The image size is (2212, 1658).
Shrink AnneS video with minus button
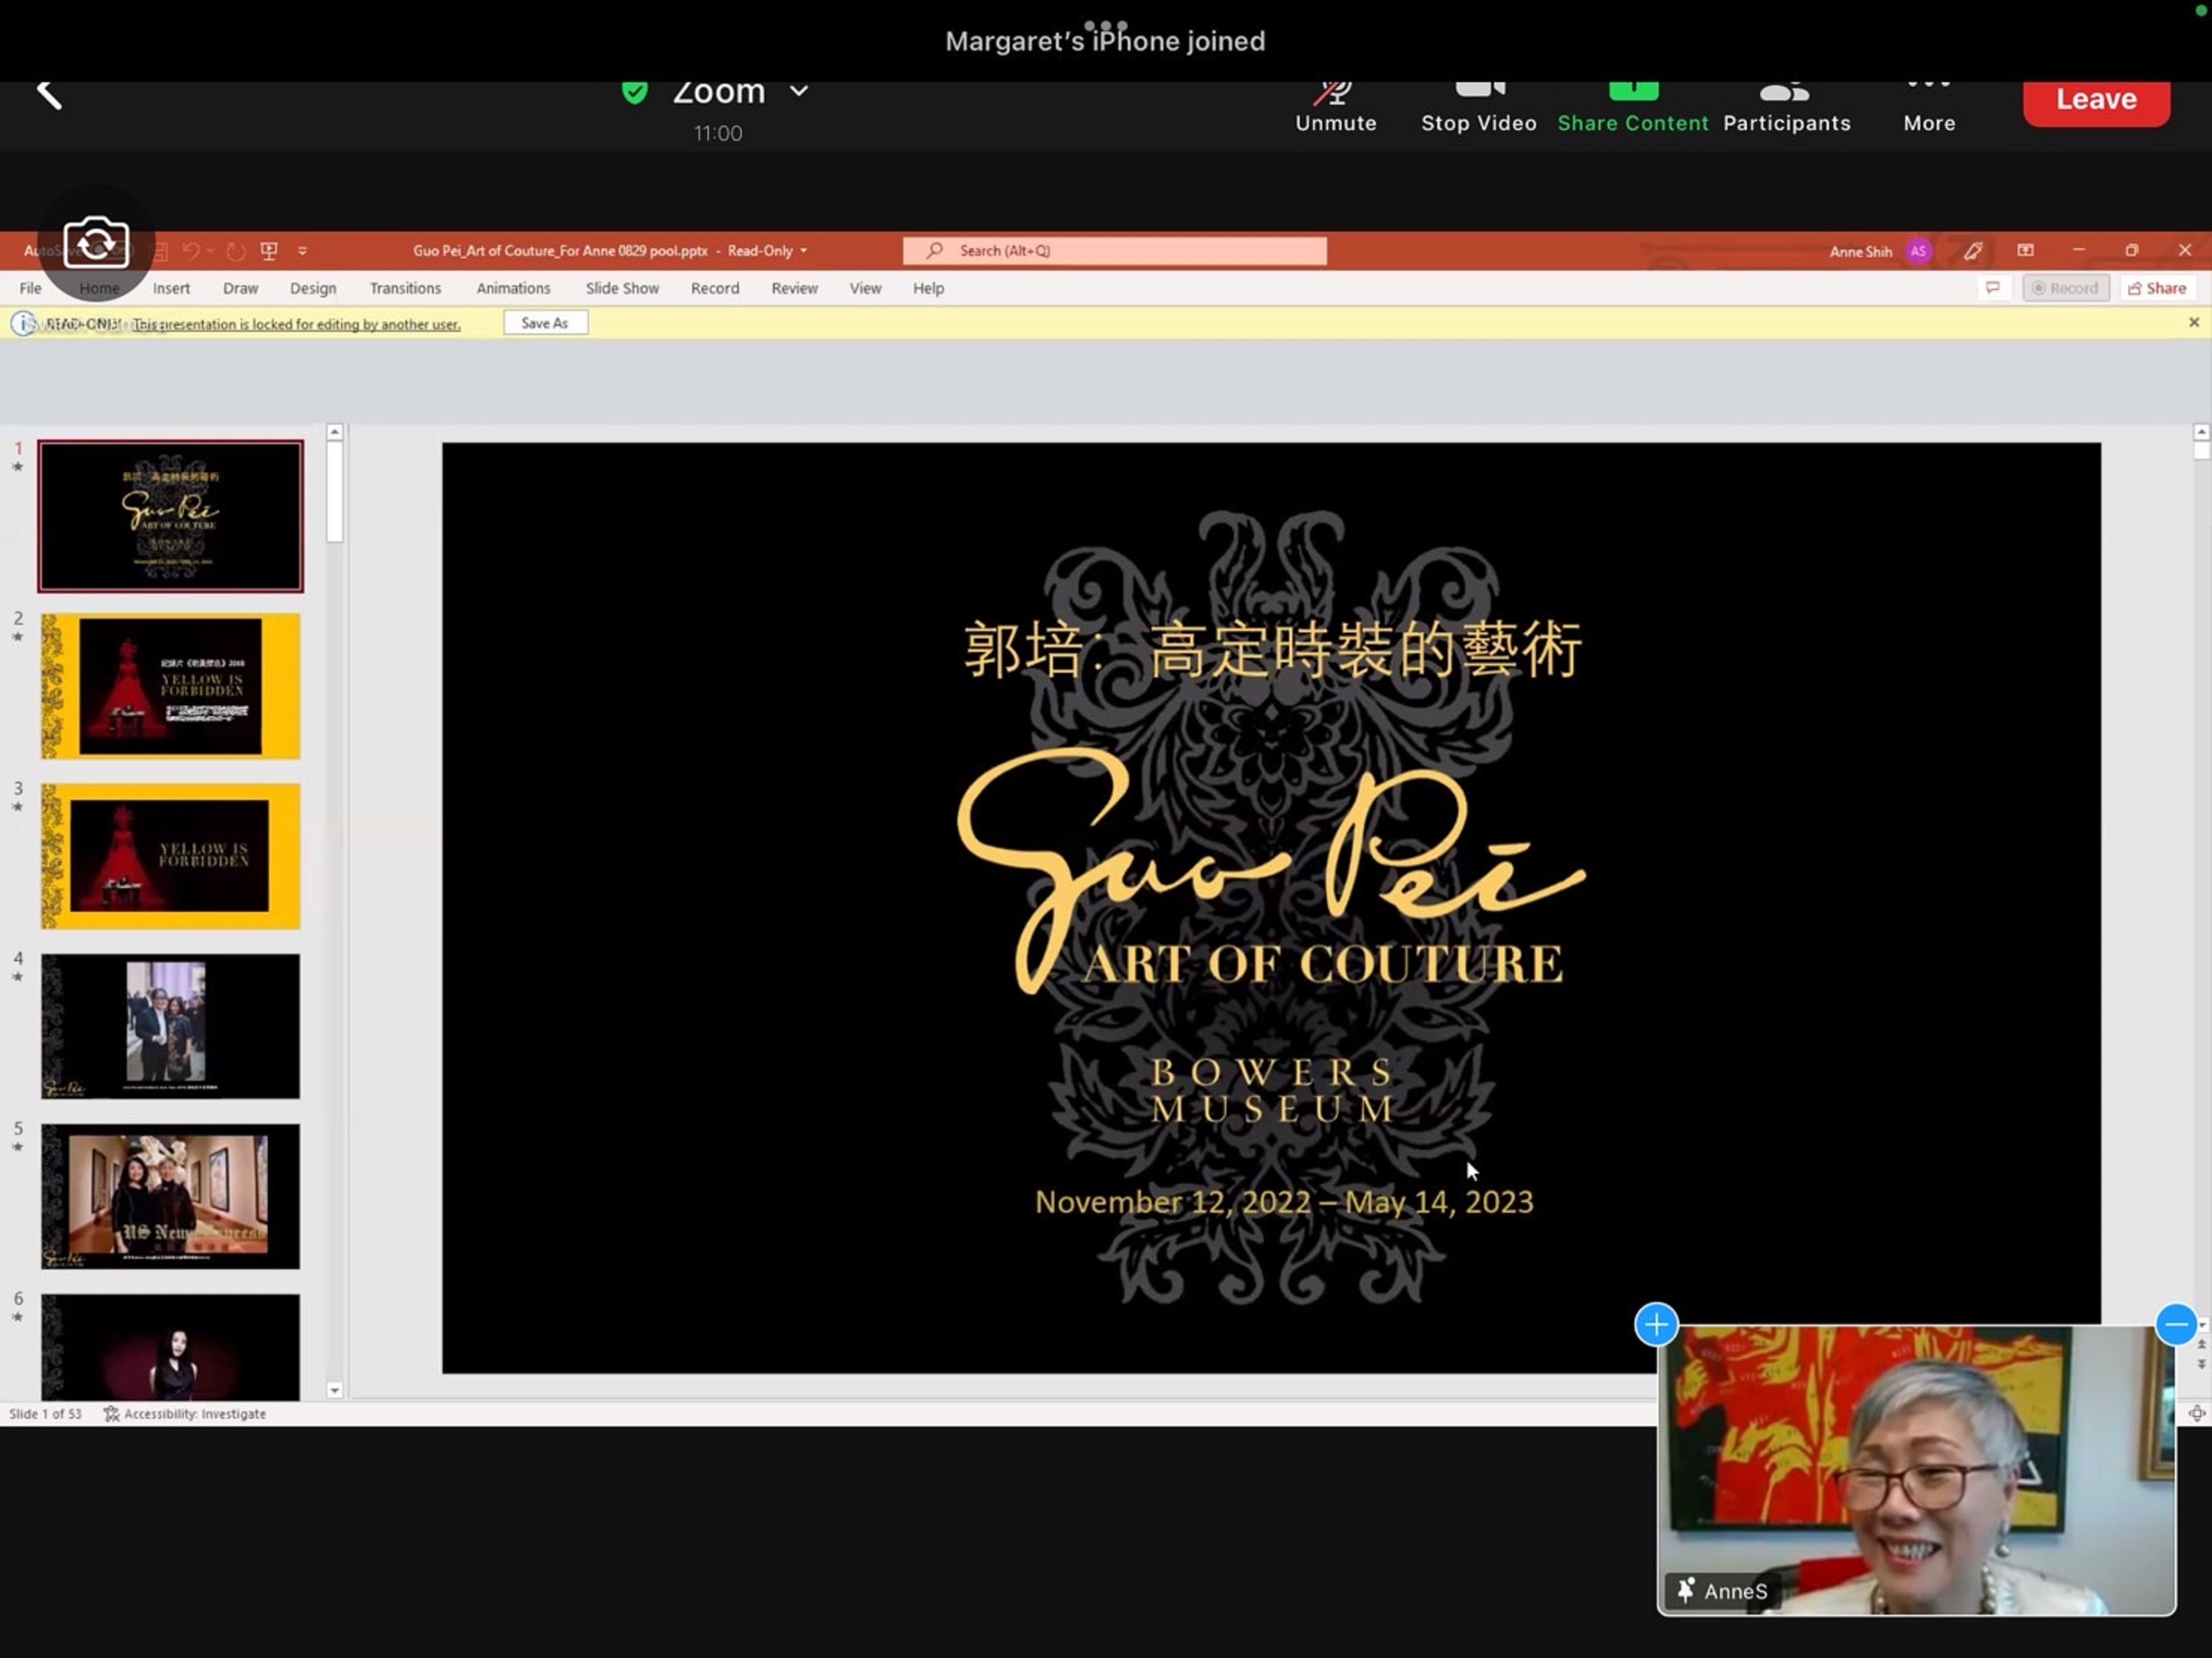point(2176,1324)
